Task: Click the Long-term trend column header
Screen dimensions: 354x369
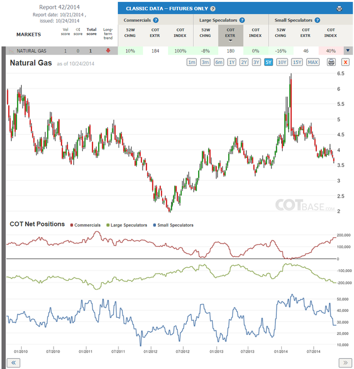Action: [x=108, y=33]
